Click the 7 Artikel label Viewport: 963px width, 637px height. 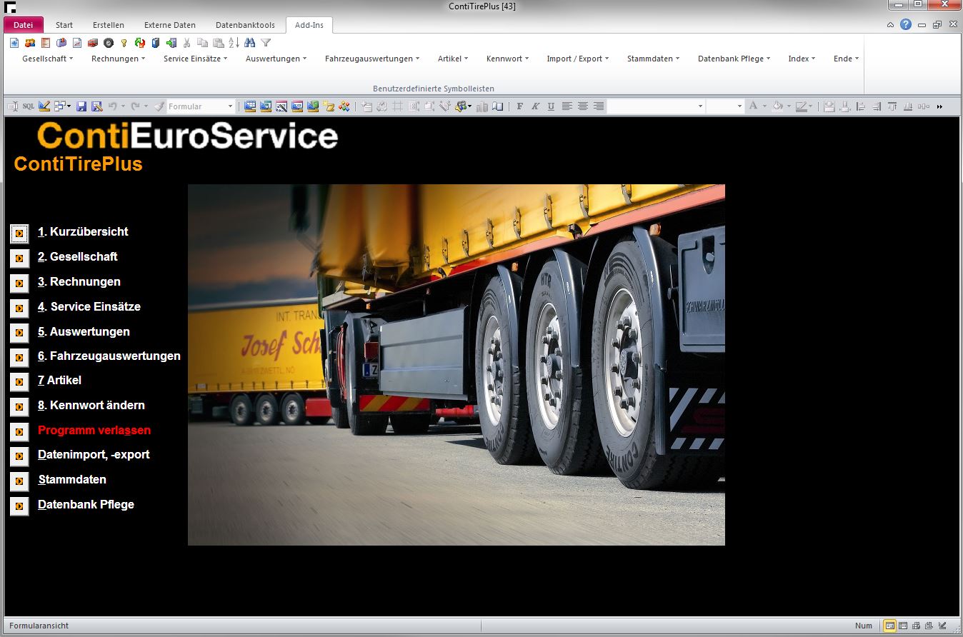(59, 380)
